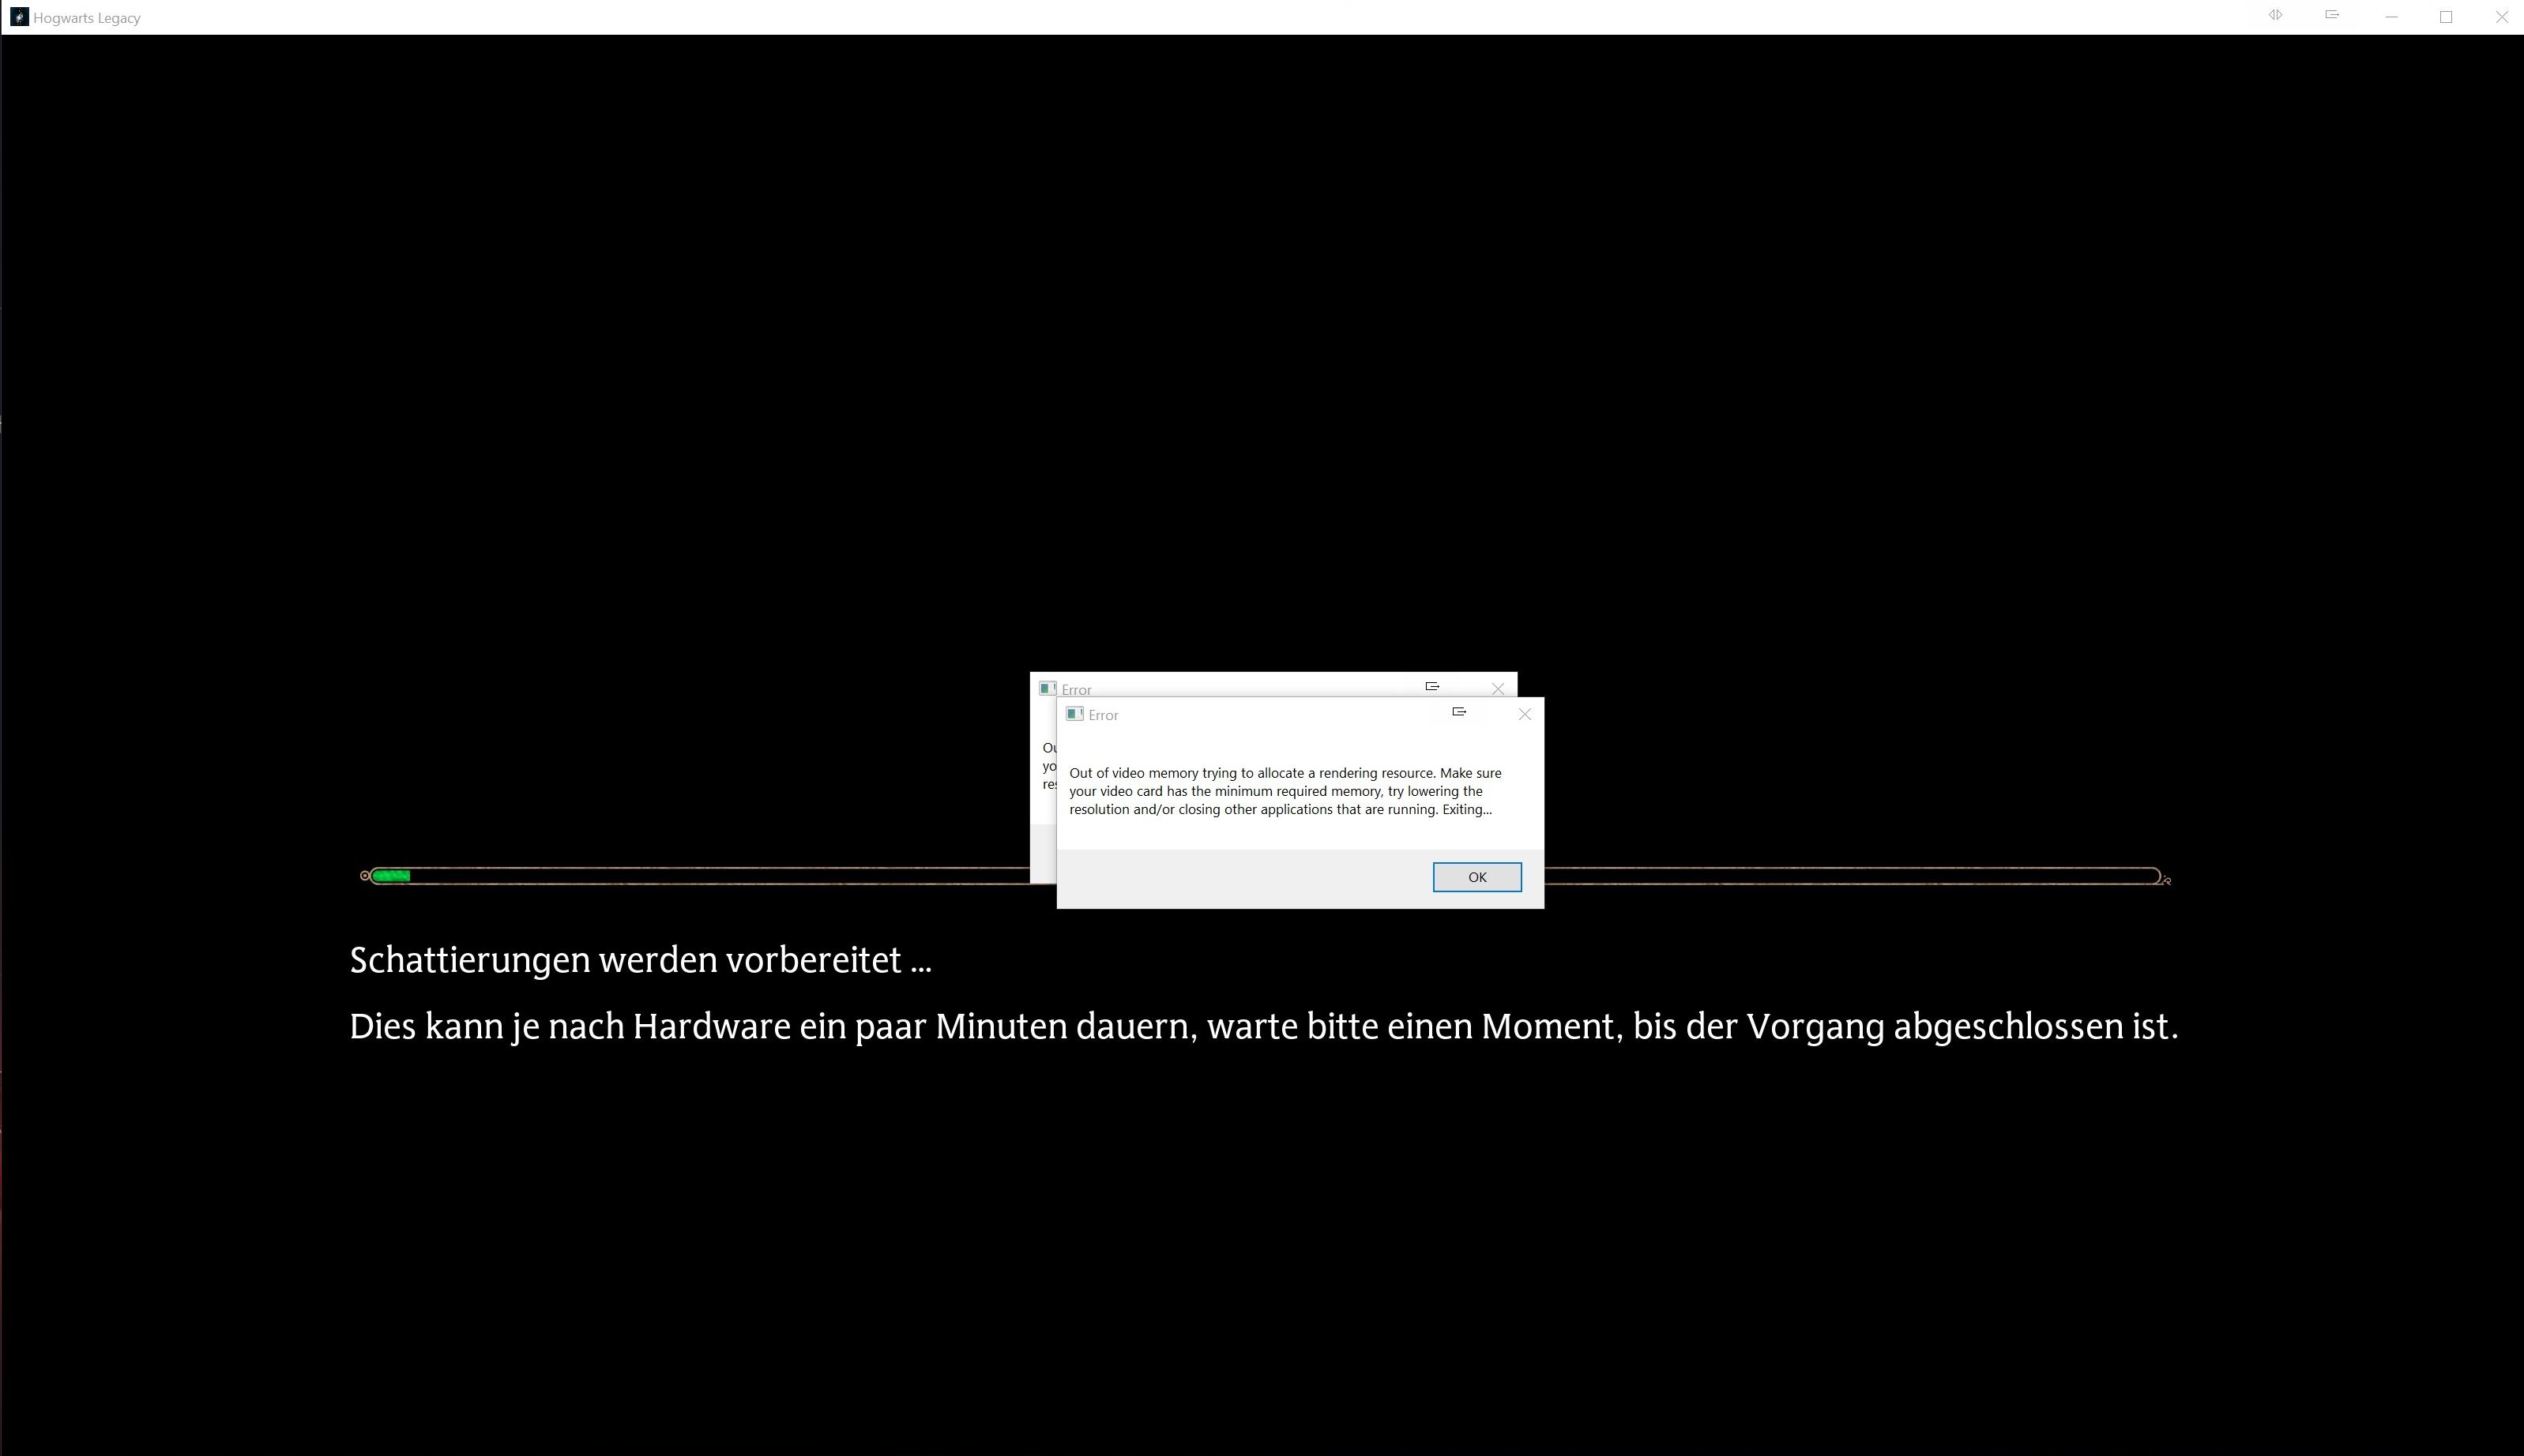Click the double-triangle arrows icon in main title bar
The width and height of the screenshot is (2524, 1456).
(x=2275, y=15)
